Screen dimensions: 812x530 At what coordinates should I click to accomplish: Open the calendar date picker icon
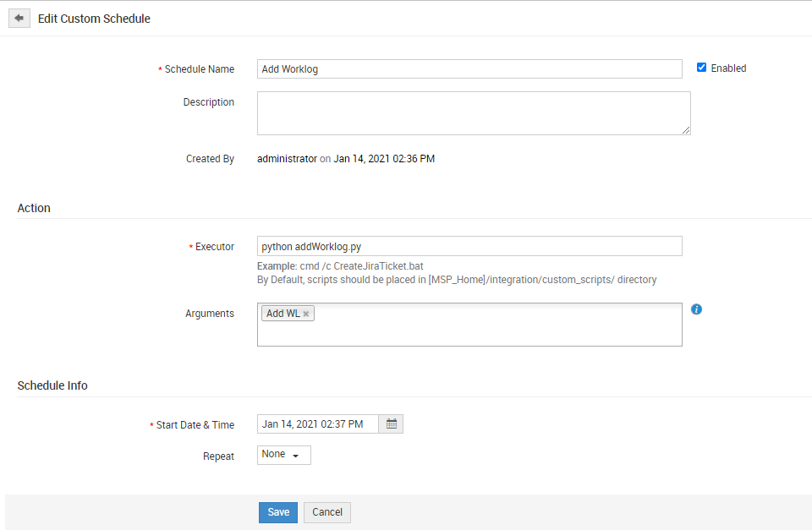pyautogui.click(x=392, y=423)
